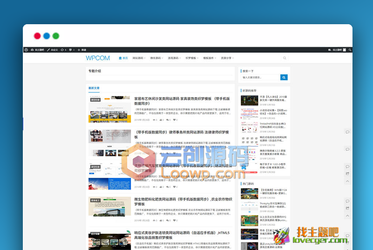The height and width of the screenshot is (250, 373).
Task: Click the 专题介绍 section heading
Action: (x=95, y=71)
